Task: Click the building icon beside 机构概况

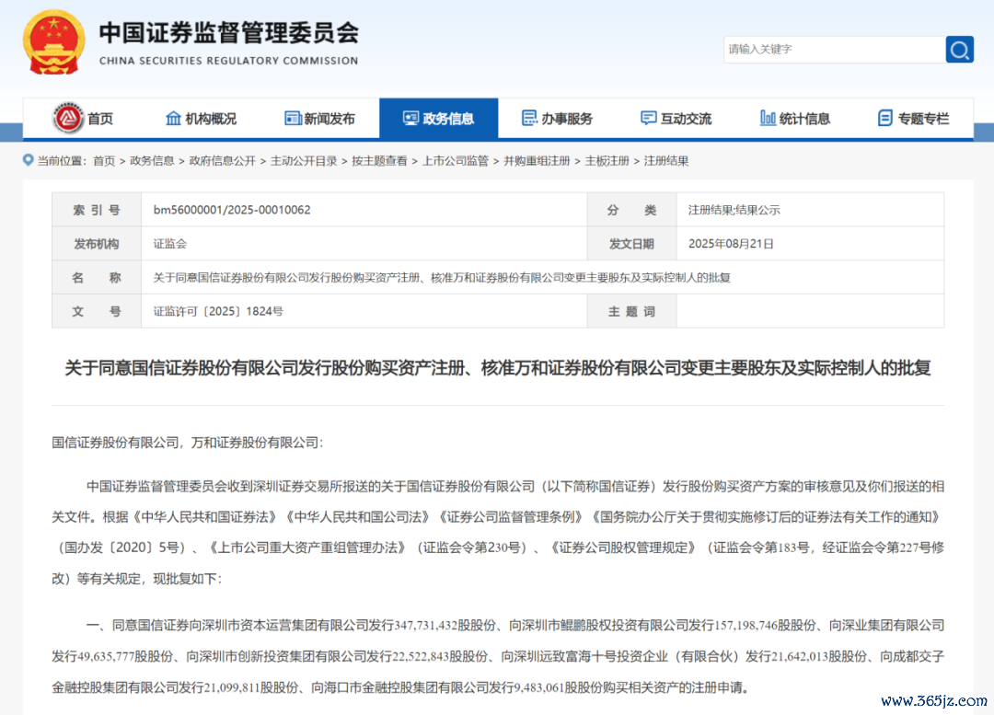Action: [x=173, y=118]
